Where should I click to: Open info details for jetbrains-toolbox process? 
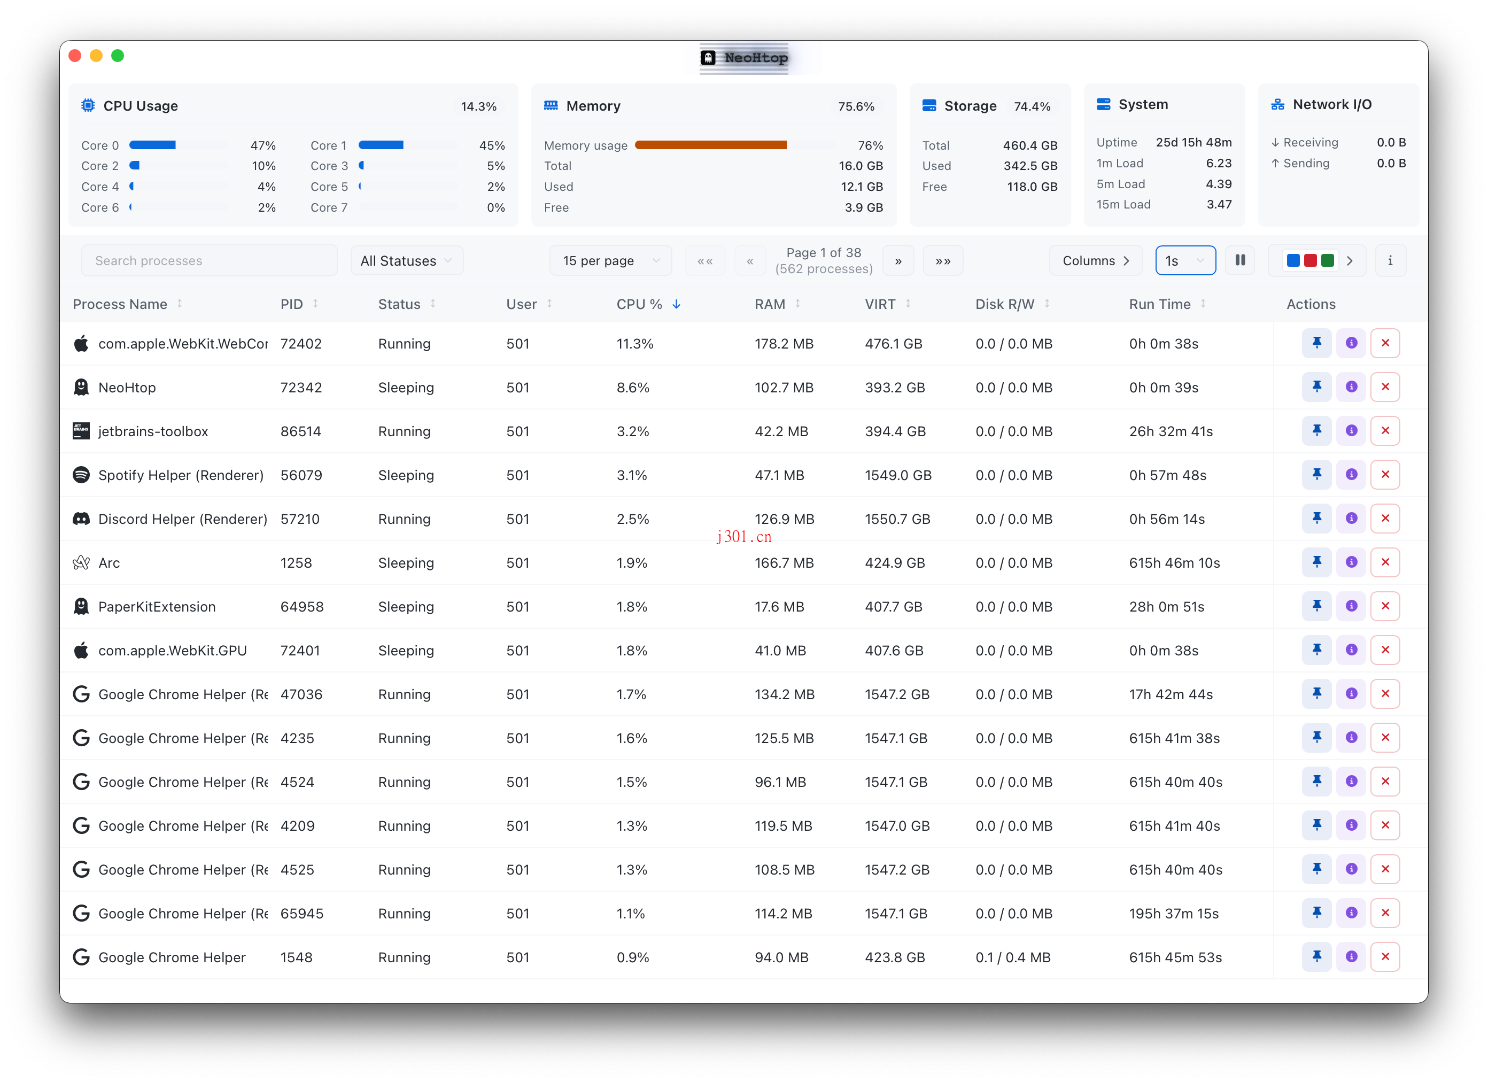point(1351,430)
